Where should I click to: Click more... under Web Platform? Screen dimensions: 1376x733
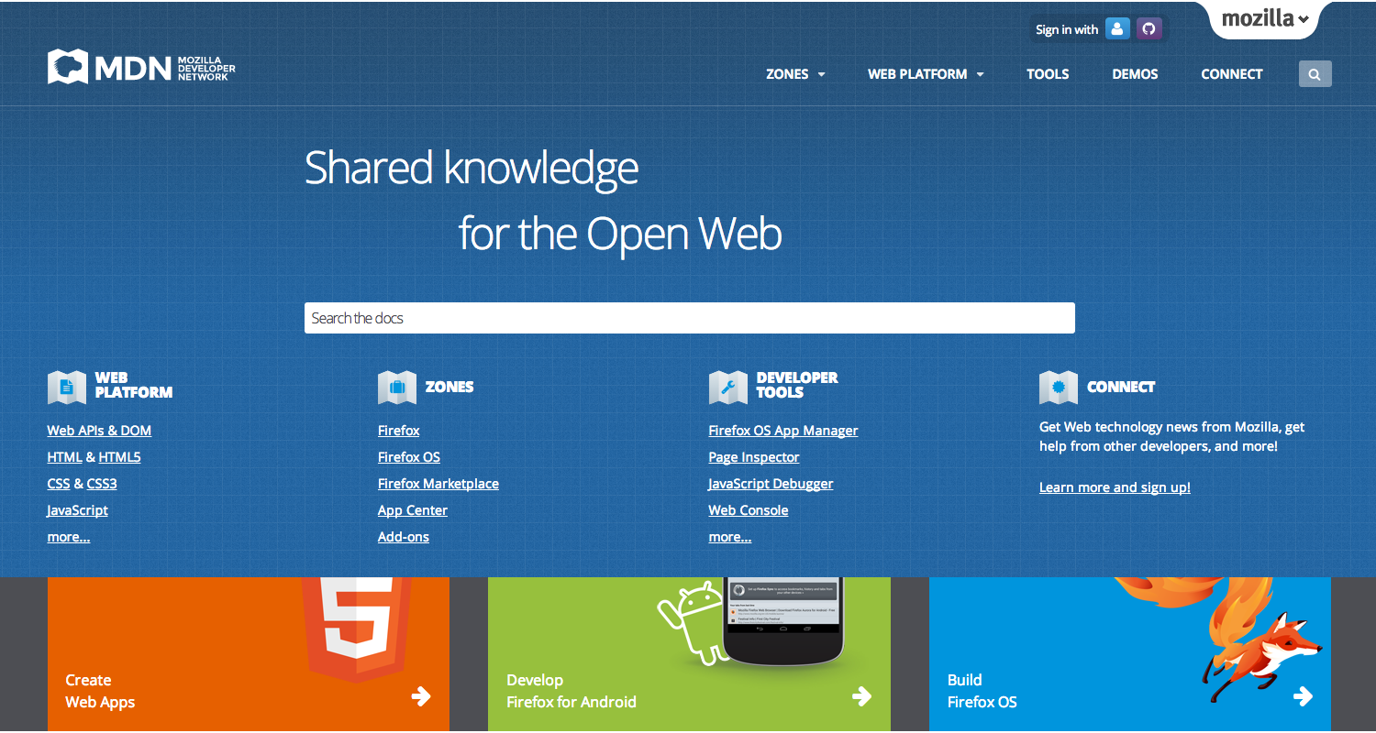69,537
